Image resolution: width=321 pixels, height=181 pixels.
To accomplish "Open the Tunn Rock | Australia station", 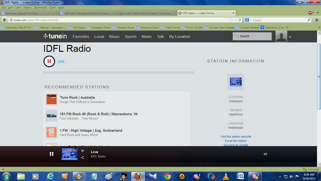I will (77, 98).
